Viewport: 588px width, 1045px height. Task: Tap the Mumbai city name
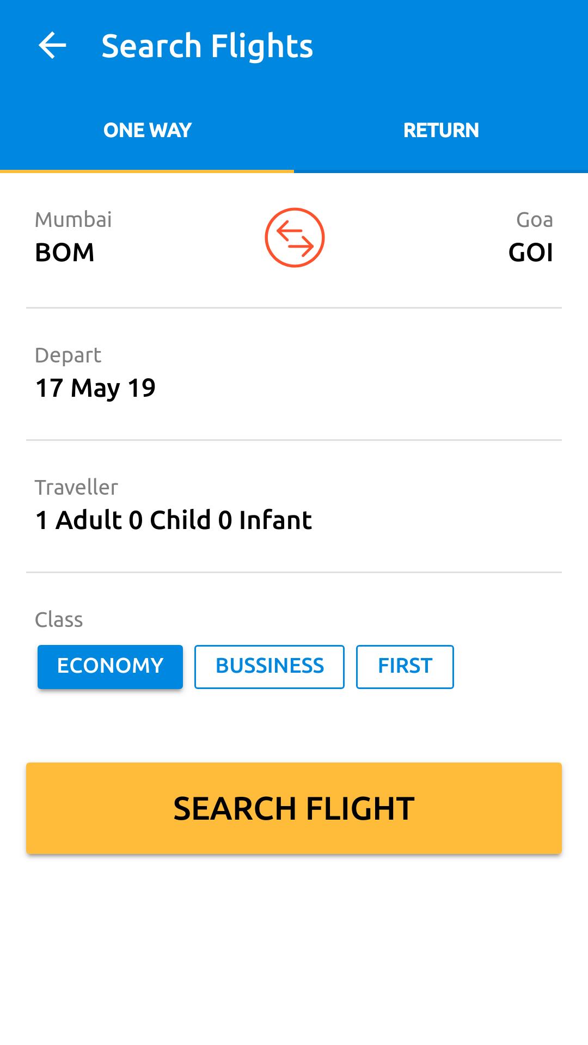[73, 220]
